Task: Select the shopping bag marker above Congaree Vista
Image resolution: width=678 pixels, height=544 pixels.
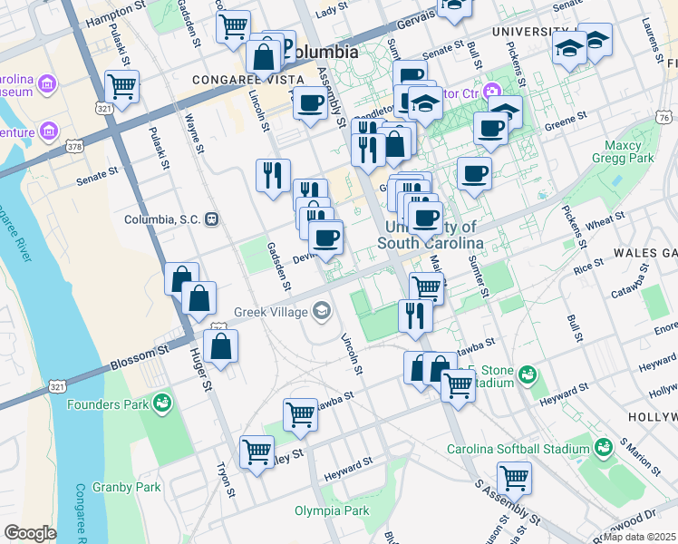Action: click(x=264, y=57)
